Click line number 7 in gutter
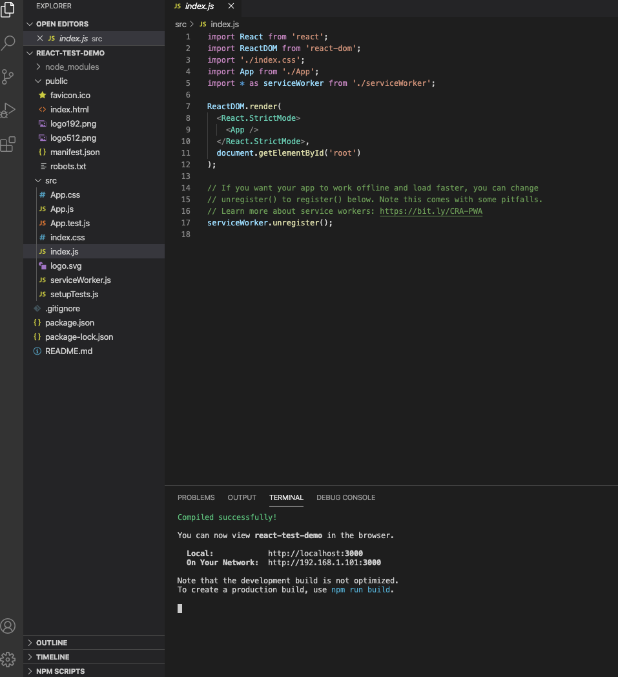The height and width of the screenshot is (677, 618). coord(188,107)
